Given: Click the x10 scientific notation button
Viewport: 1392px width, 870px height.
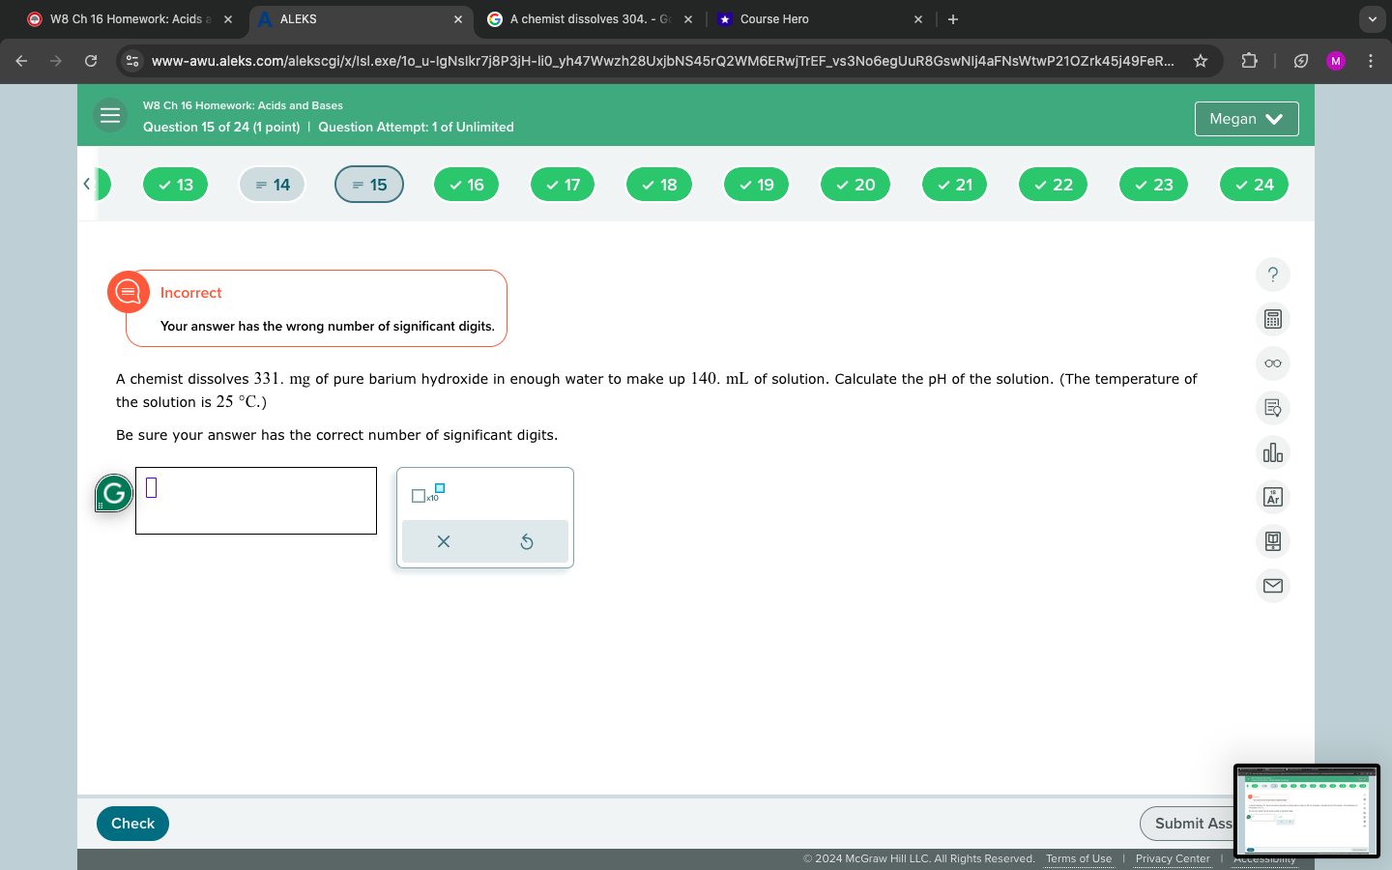Looking at the screenshot, I should [428, 495].
